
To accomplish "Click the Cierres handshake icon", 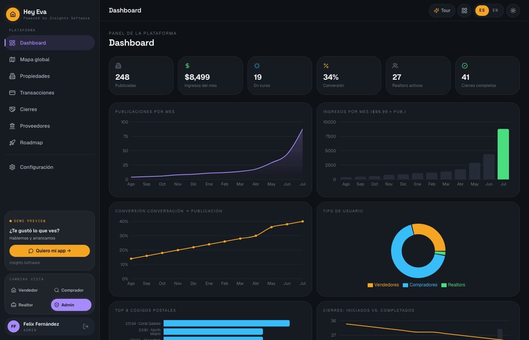I will point(12,109).
